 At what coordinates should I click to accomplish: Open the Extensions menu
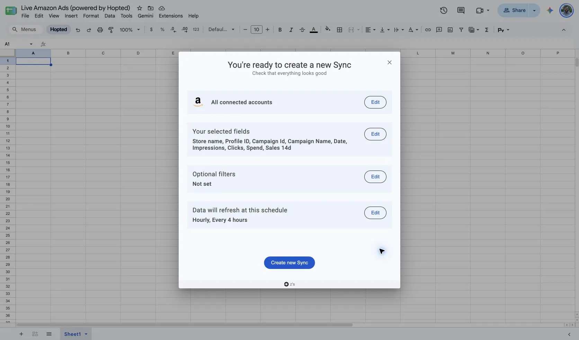pos(171,16)
